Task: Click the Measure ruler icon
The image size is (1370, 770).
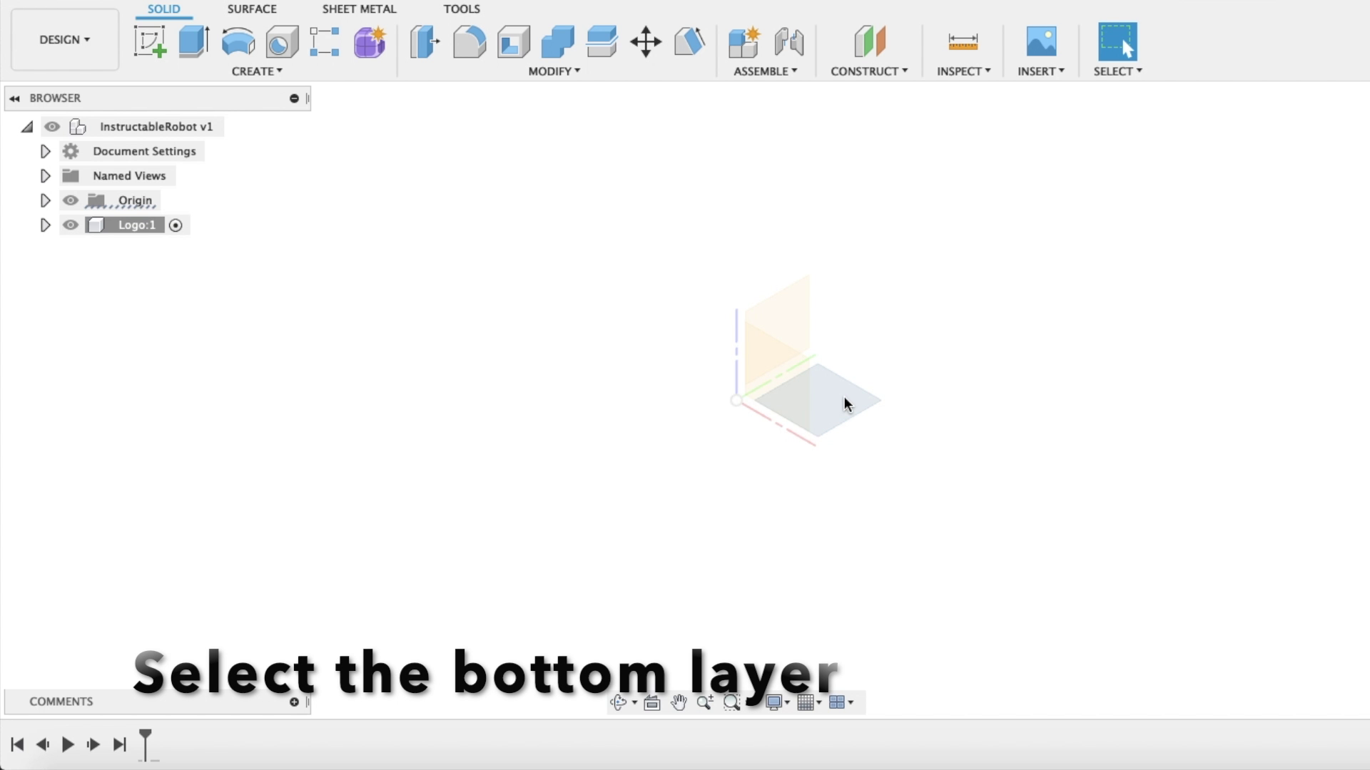Action: pyautogui.click(x=963, y=41)
